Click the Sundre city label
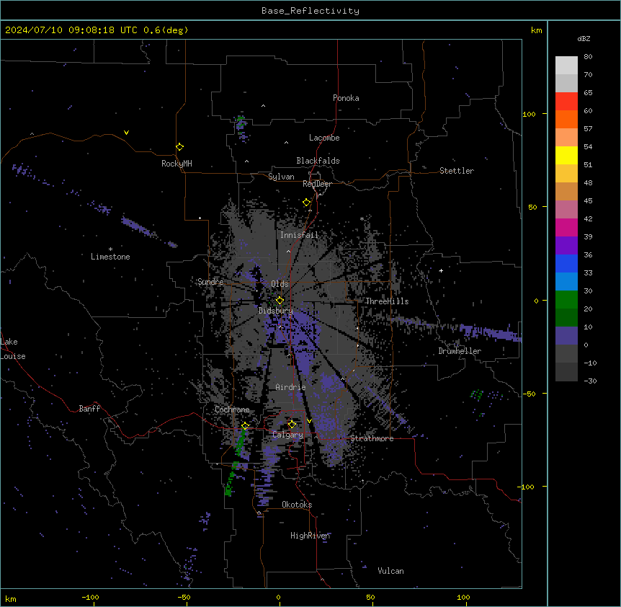621x607 pixels. click(x=210, y=282)
